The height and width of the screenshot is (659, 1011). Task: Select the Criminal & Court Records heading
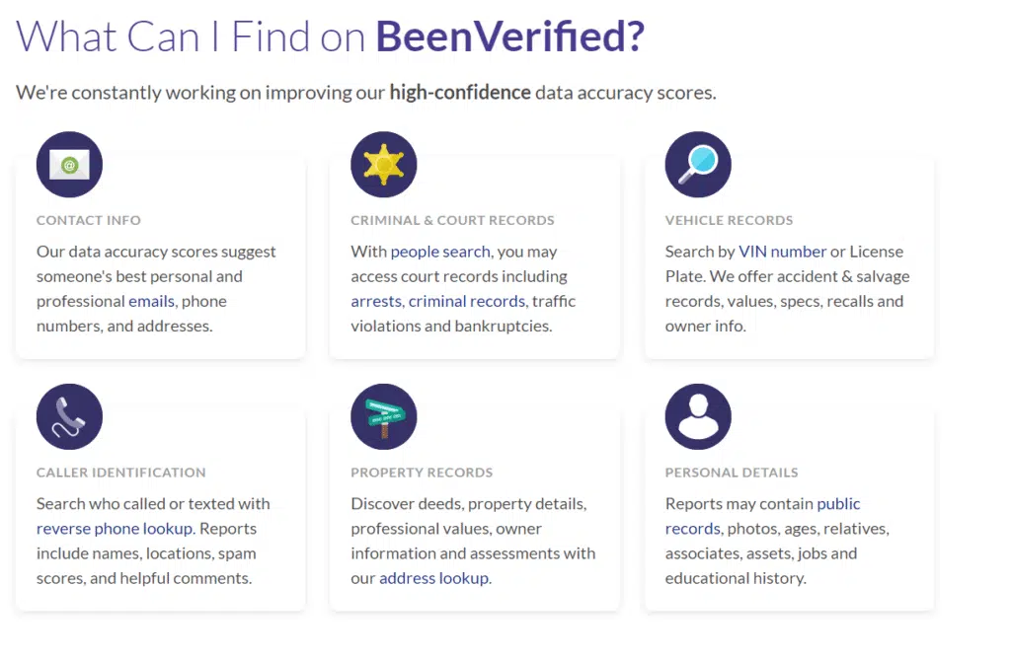tap(452, 220)
